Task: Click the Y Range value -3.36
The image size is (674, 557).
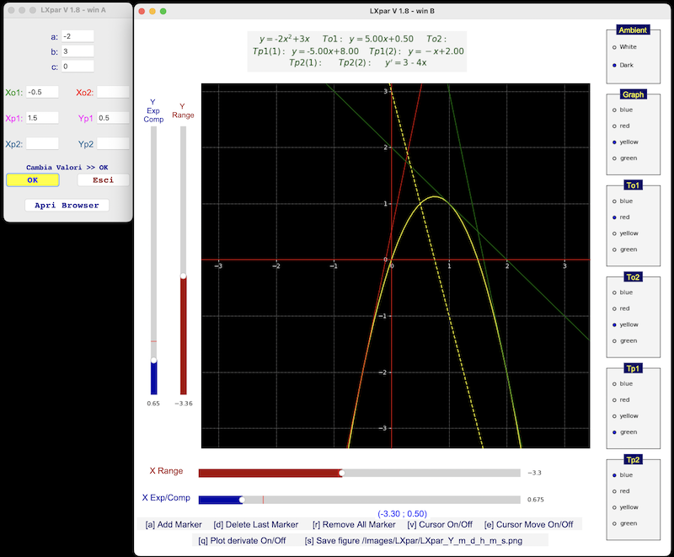Action: click(x=184, y=404)
